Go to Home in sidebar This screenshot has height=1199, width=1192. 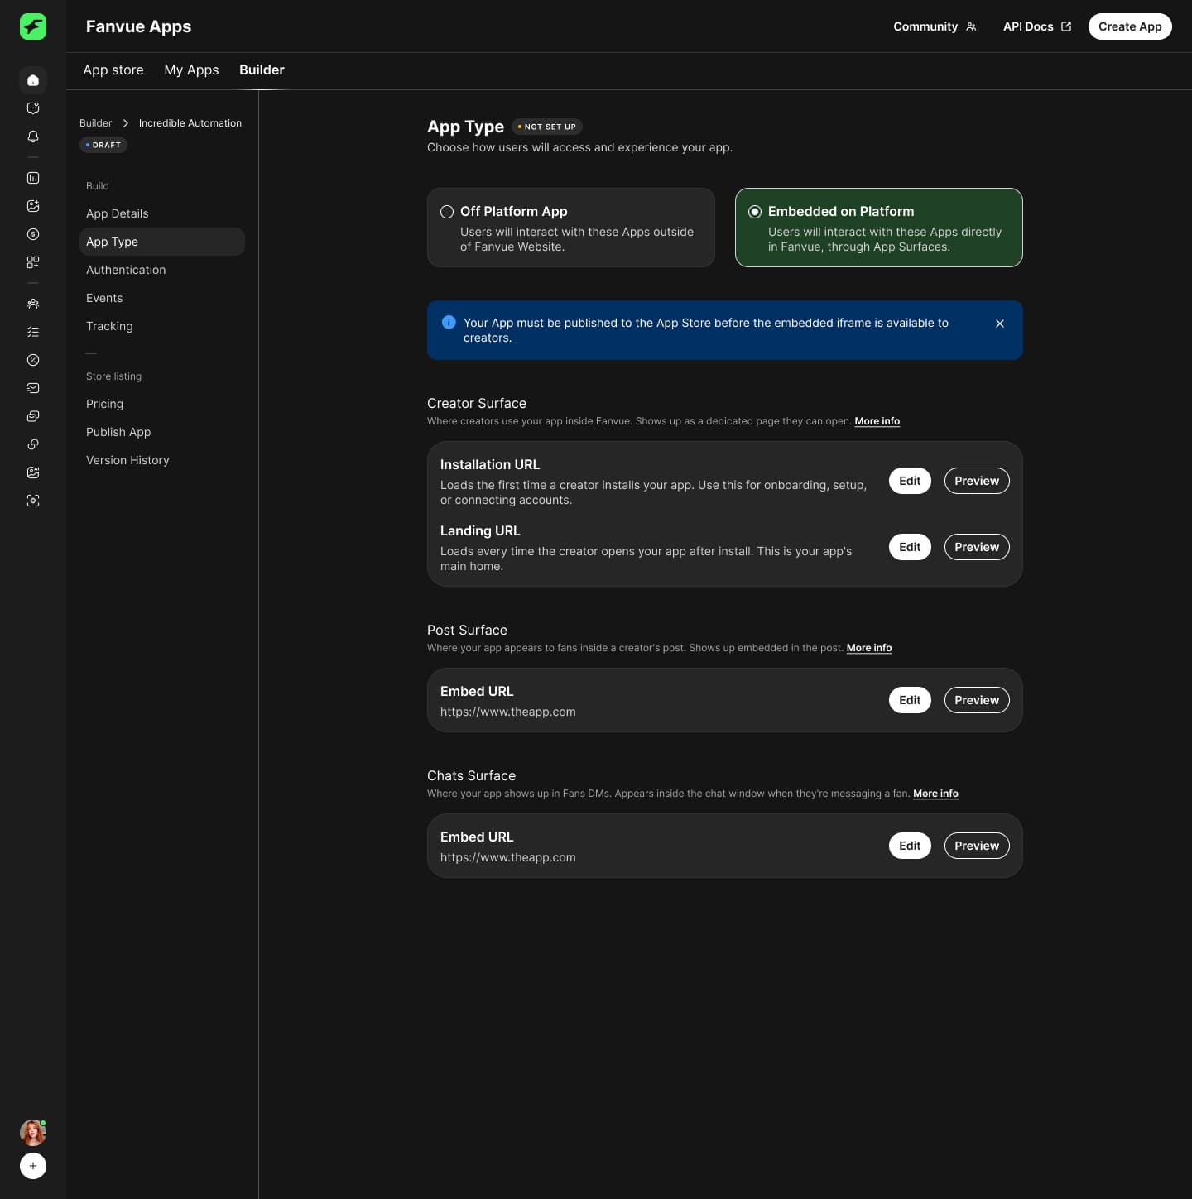pos(33,80)
